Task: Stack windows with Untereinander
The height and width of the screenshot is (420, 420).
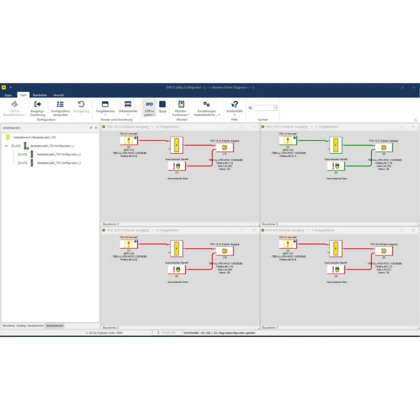Action: coord(128,107)
